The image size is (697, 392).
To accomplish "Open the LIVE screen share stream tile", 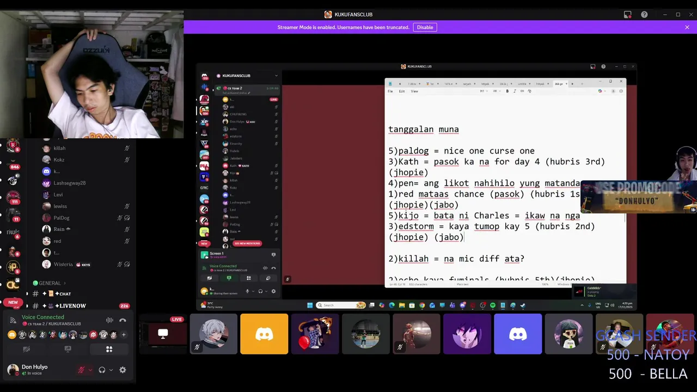I will [x=163, y=334].
